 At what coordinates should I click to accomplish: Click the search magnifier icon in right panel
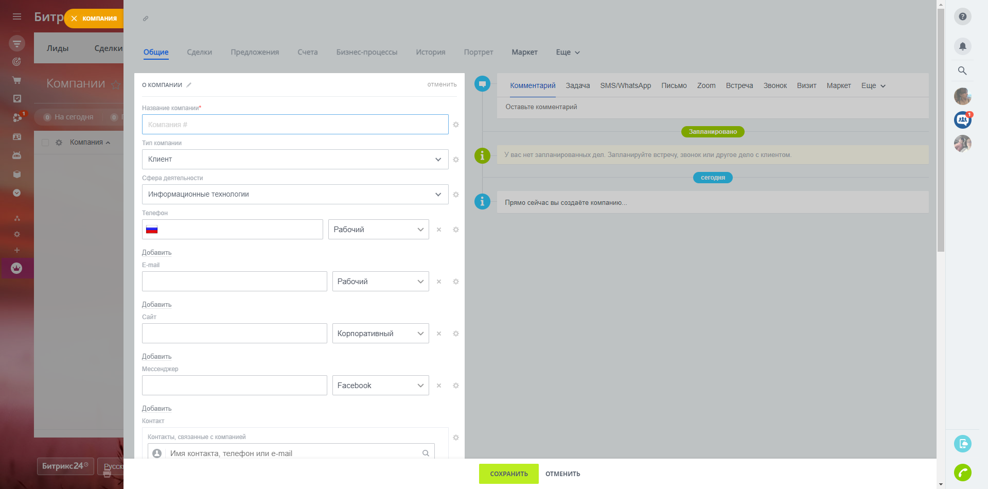coord(962,71)
